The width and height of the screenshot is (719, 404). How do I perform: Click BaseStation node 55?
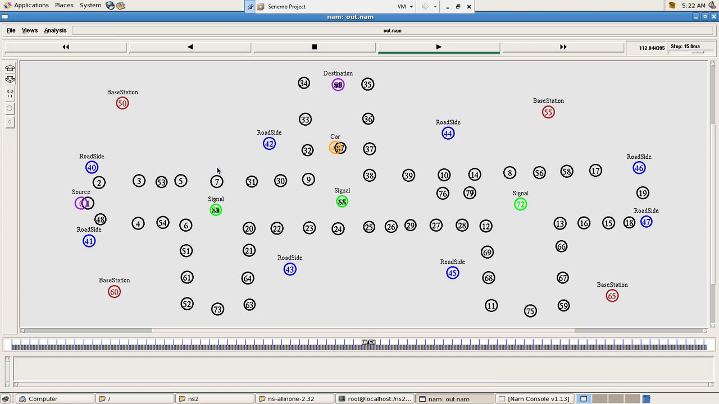pyautogui.click(x=548, y=112)
